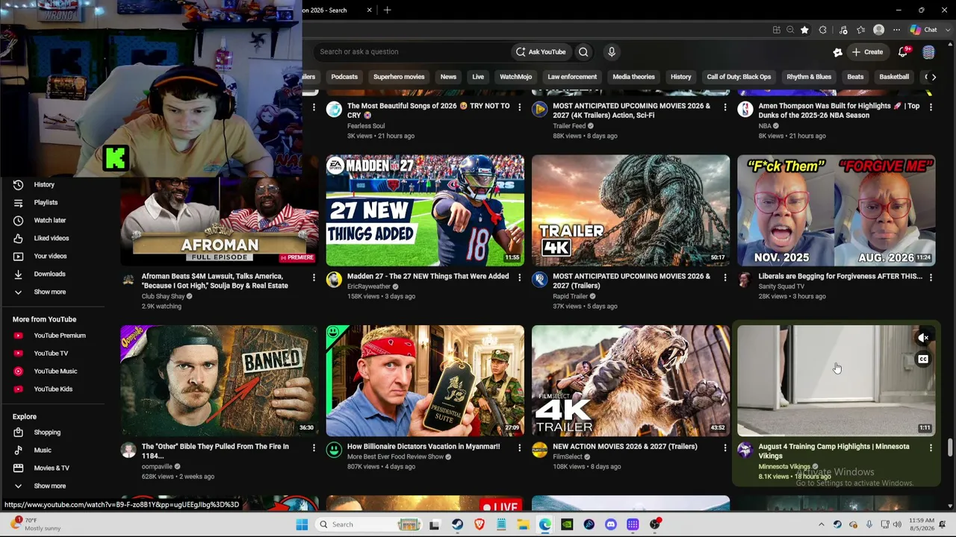Close the Search browser tab

[369, 10]
